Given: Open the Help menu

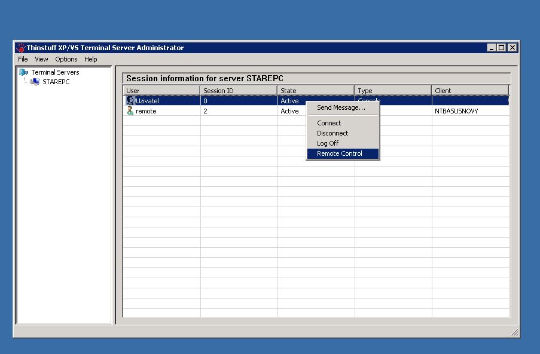Looking at the screenshot, I should (x=90, y=59).
